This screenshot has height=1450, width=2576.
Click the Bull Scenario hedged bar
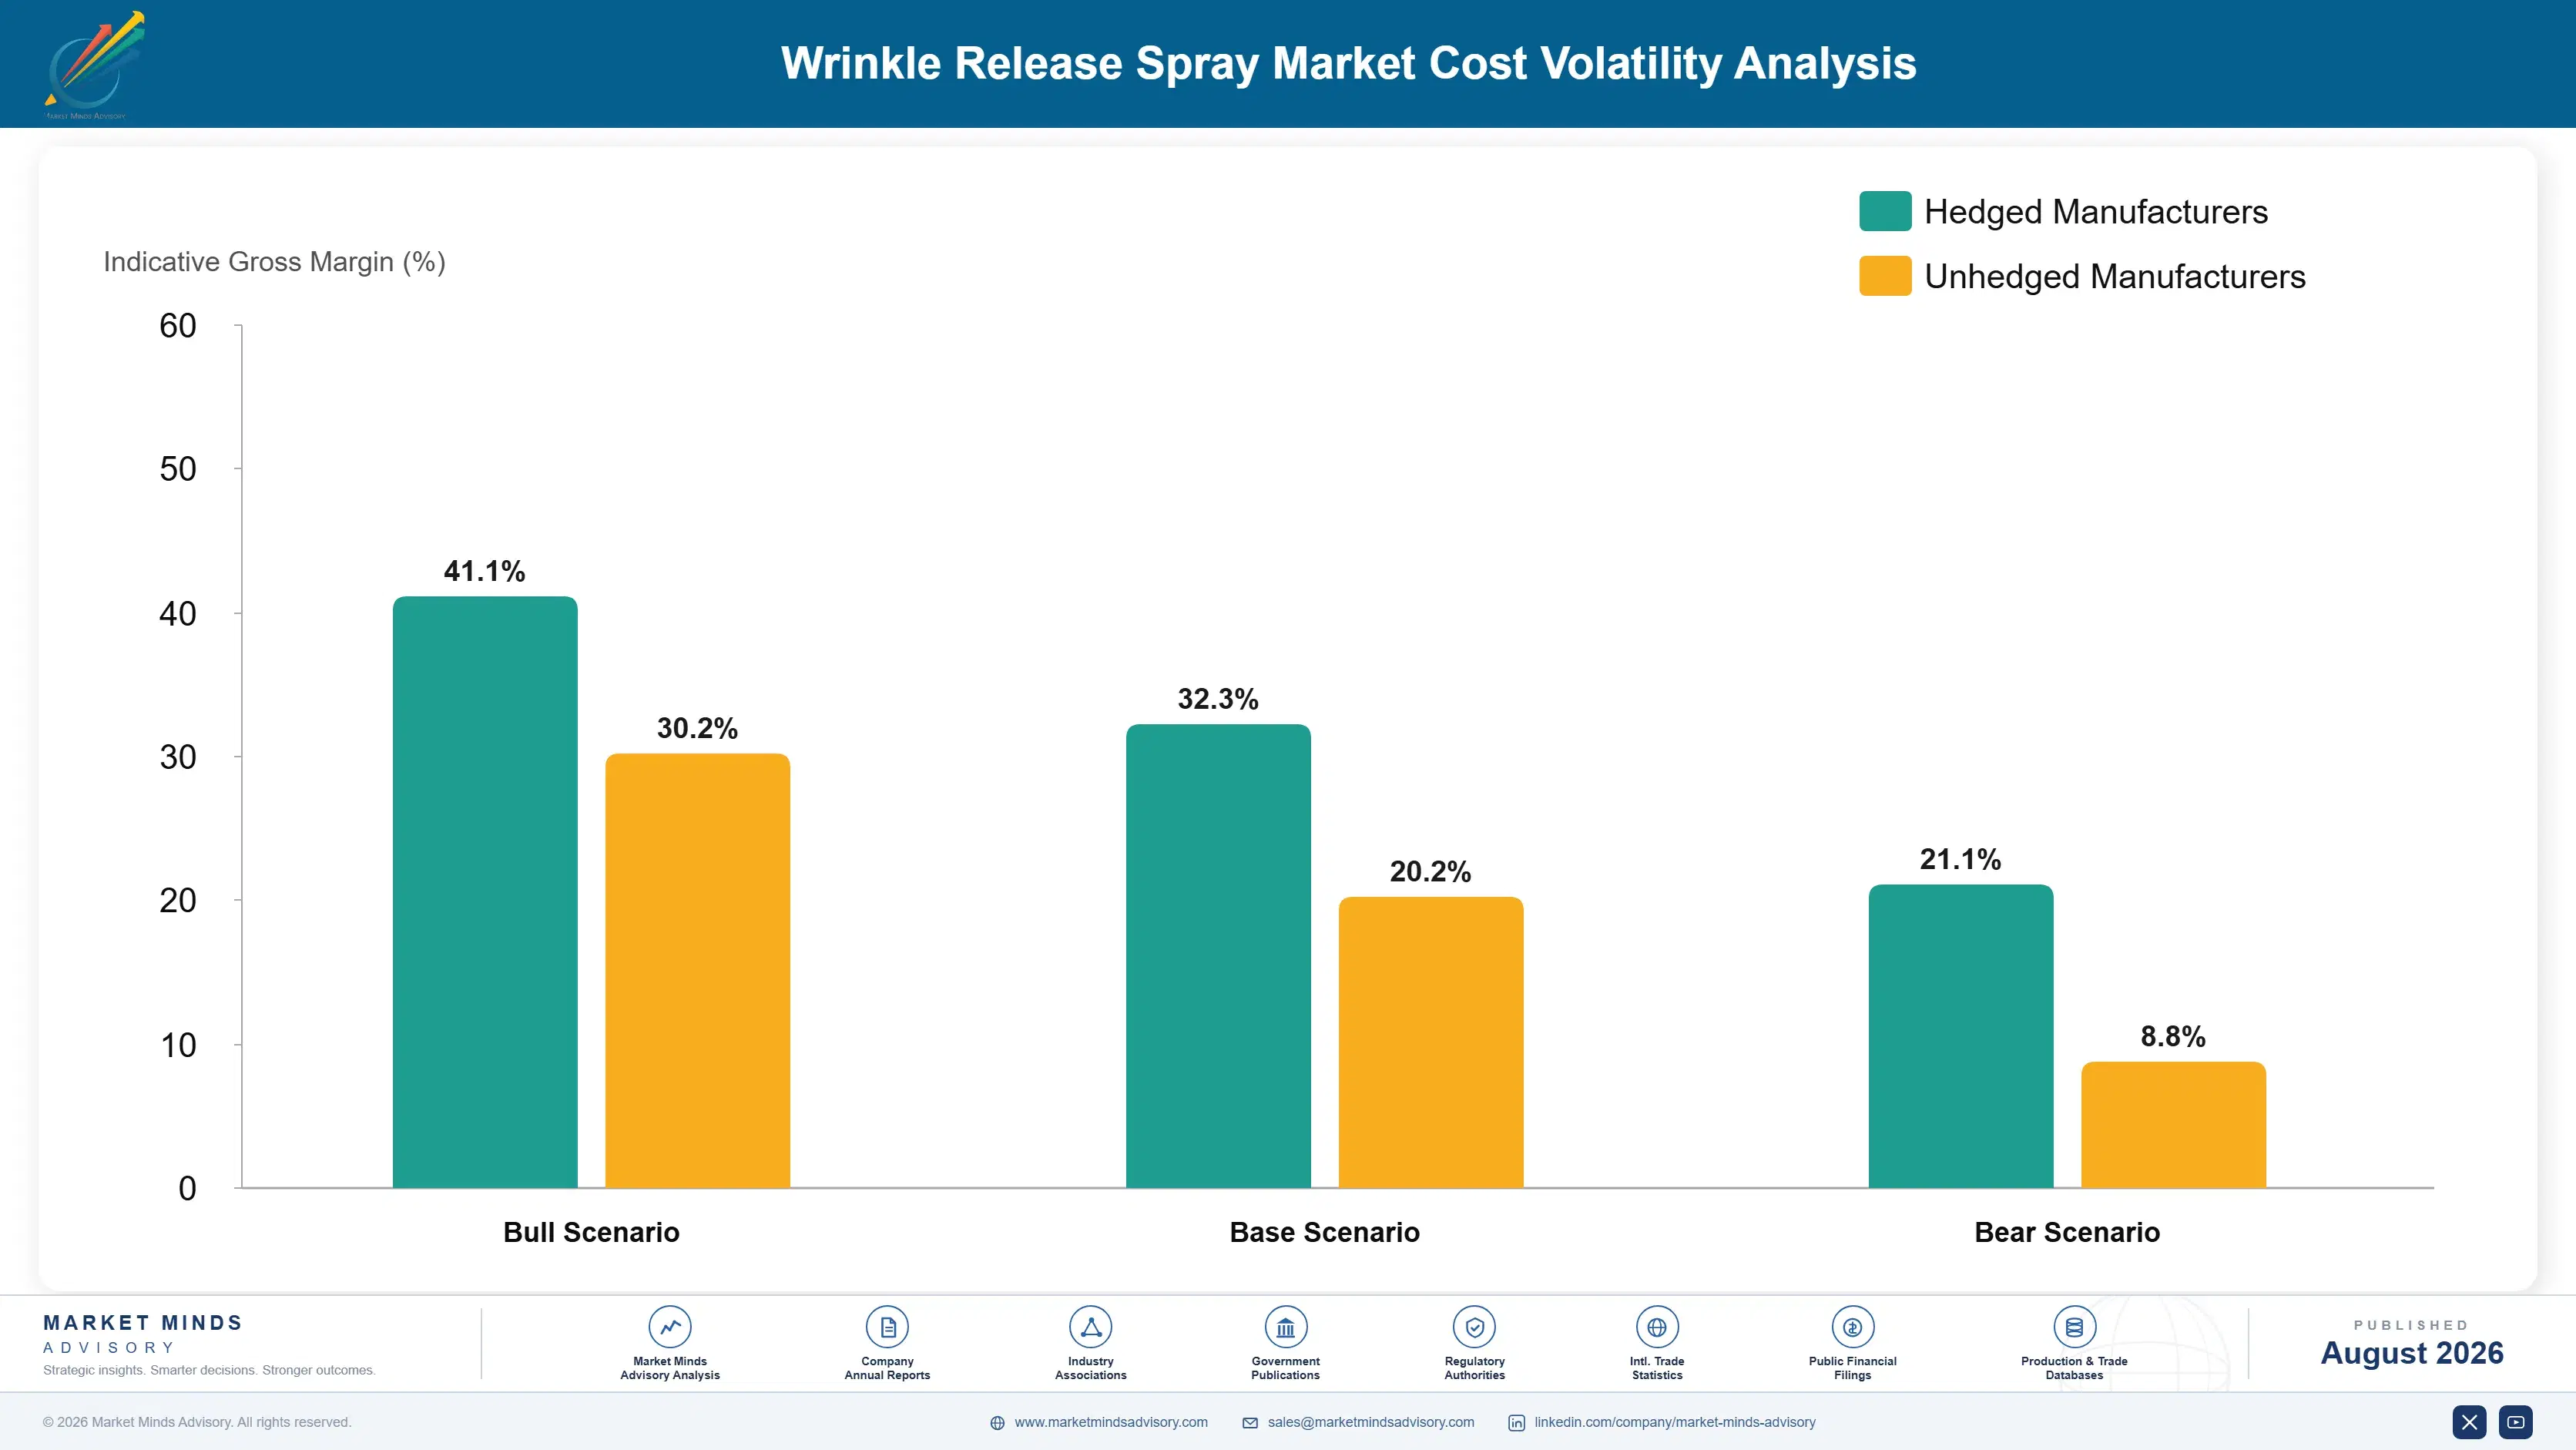tap(485, 892)
